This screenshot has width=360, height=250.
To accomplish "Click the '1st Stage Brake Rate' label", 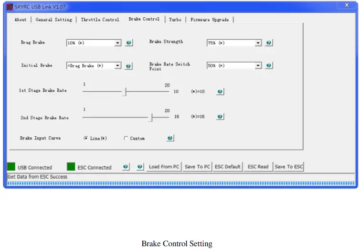I will pyautogui.click(x=43, y=90).
